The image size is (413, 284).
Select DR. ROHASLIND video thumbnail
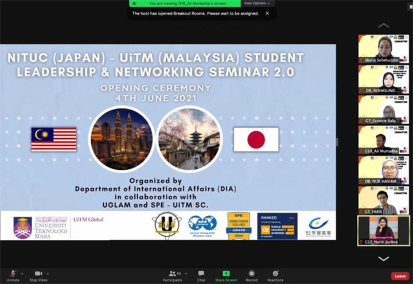pyautogui.click(x=384, y=79)
